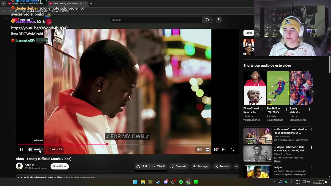The height and width of the screenshot is (186, 331).
Task: Show hidden system tray icons
Action: pos(275,182)
